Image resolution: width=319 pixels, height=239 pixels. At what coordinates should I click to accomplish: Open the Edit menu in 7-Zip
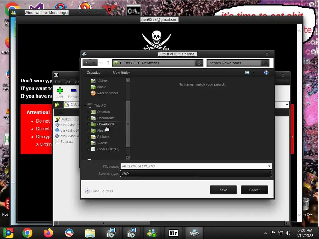point(68,82)
